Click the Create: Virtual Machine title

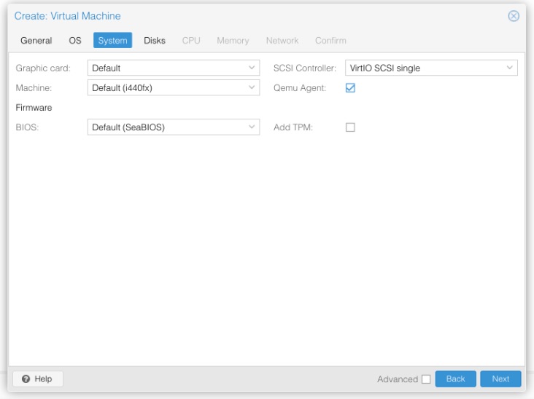pyautogui.click(x=67, y=16)
